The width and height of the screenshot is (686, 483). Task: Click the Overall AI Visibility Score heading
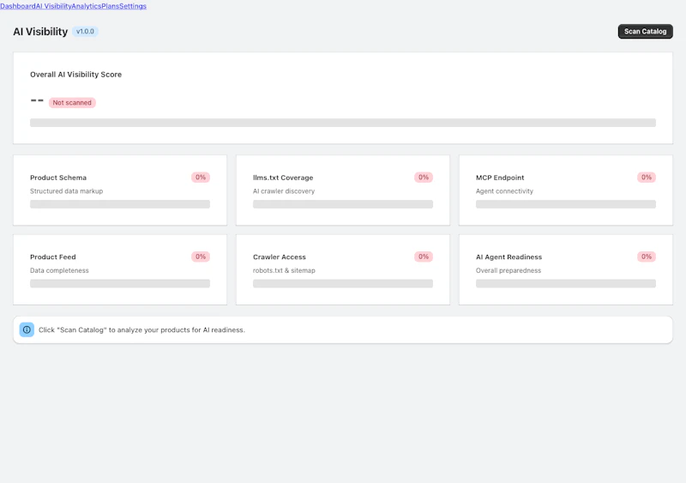pyautogui.click(x=75, y=75)
